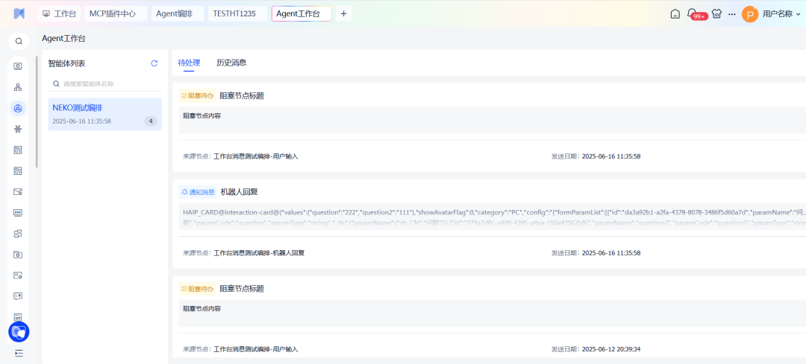
Task: Select the highlighted Agent icon in sidebar
Action: pyautogui.click(x=19, y=109)
